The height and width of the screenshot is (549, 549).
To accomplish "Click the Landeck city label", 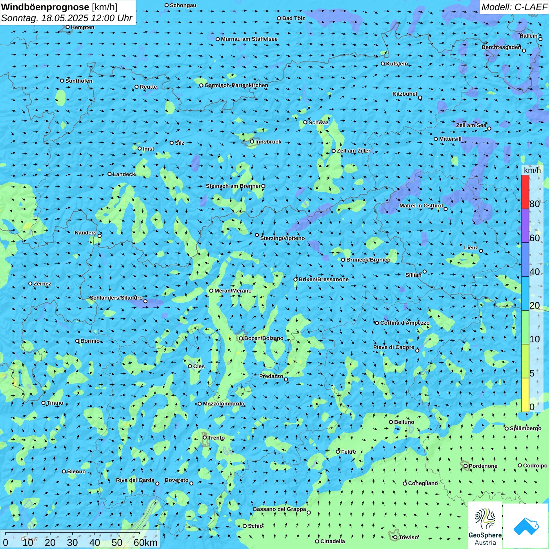I will 124,174.
